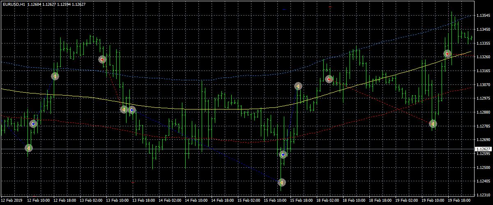This screenshot has width=493, height=205.
Task: Click the 12 Feb 2019 date label
Action: pos(12,200)
